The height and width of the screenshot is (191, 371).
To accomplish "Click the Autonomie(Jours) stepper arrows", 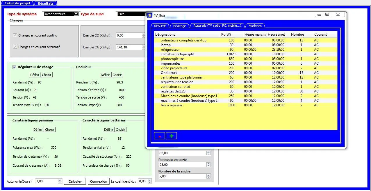I will 60,181.
